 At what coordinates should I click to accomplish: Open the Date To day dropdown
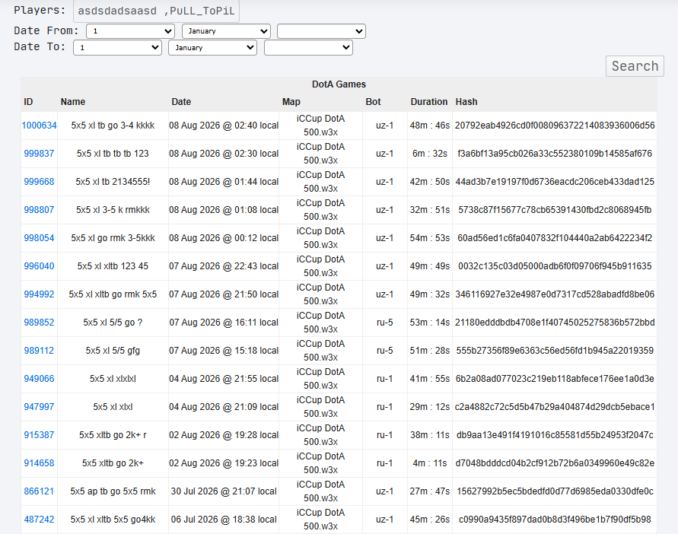118,48
